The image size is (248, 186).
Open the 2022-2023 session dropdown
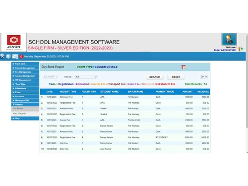(x=50, y=77)
